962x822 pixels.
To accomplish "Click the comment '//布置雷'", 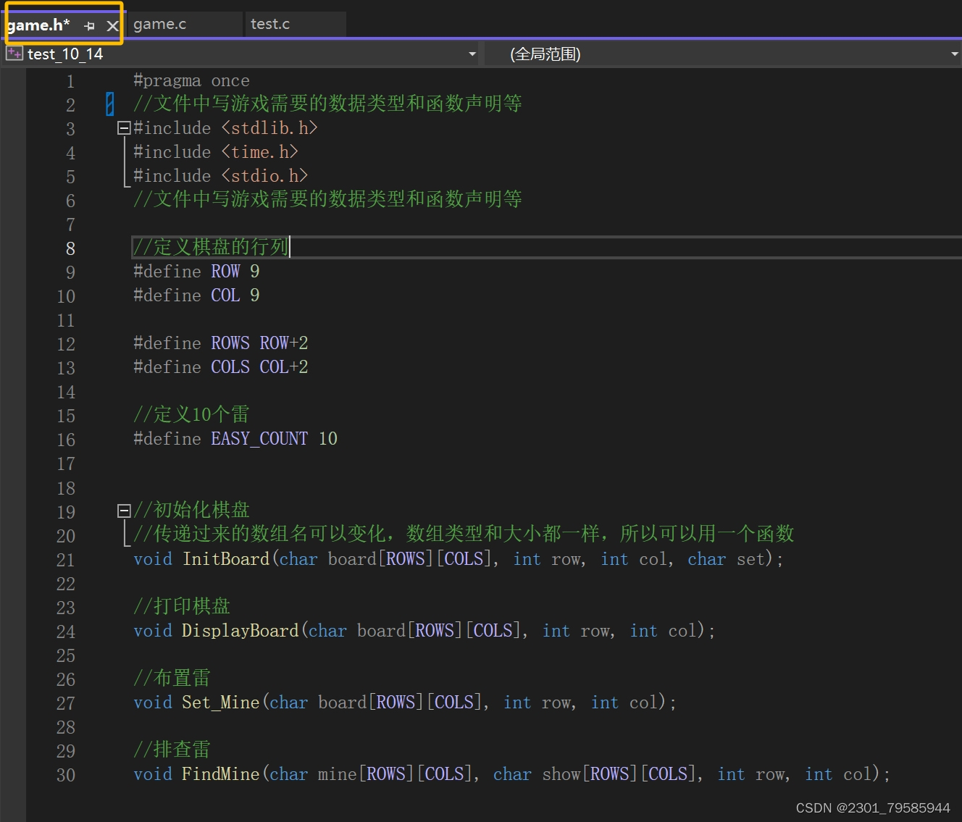I will tap(172, 677).
